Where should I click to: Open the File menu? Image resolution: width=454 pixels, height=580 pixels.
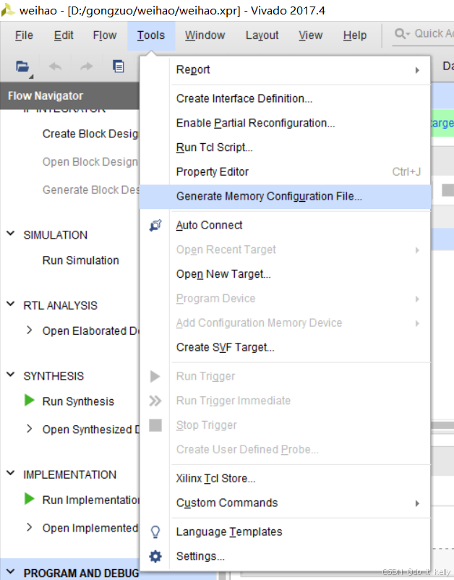pos(24,35)
